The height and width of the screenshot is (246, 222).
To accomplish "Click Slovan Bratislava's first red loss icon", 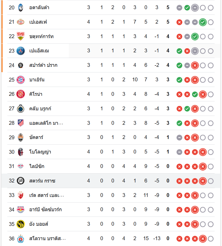I will (x=180, y=239).
